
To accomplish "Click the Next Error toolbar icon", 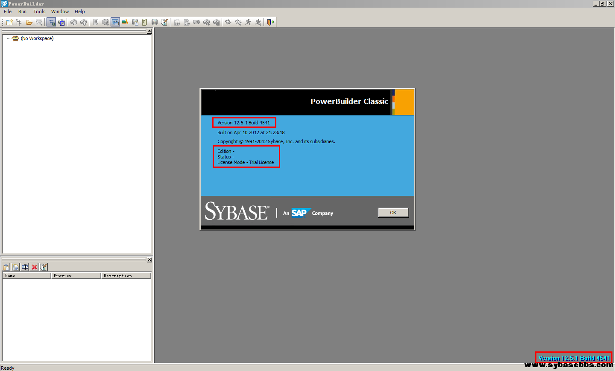I will [73, 22].
